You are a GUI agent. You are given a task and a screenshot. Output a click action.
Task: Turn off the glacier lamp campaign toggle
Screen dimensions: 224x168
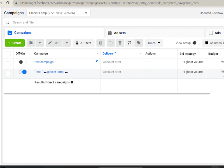(23, 72)
